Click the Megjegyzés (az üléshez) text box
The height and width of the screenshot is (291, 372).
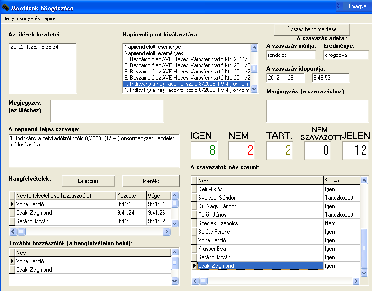point(107,111)
